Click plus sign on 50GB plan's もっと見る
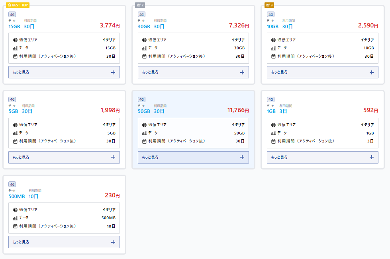The height and width of the screenshot is (259, 390). pos(242,157)
